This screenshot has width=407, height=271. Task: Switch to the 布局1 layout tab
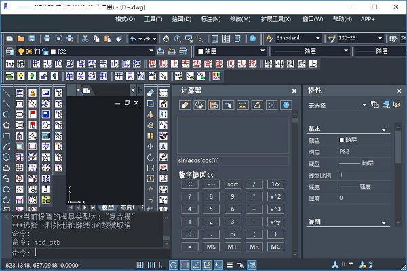point(128,207)
